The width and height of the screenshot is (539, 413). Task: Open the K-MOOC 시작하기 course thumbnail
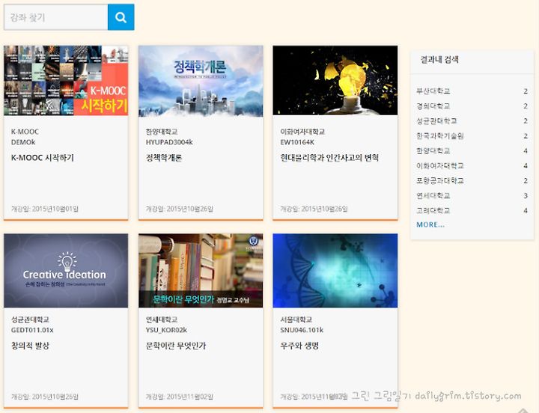point(66,80)
